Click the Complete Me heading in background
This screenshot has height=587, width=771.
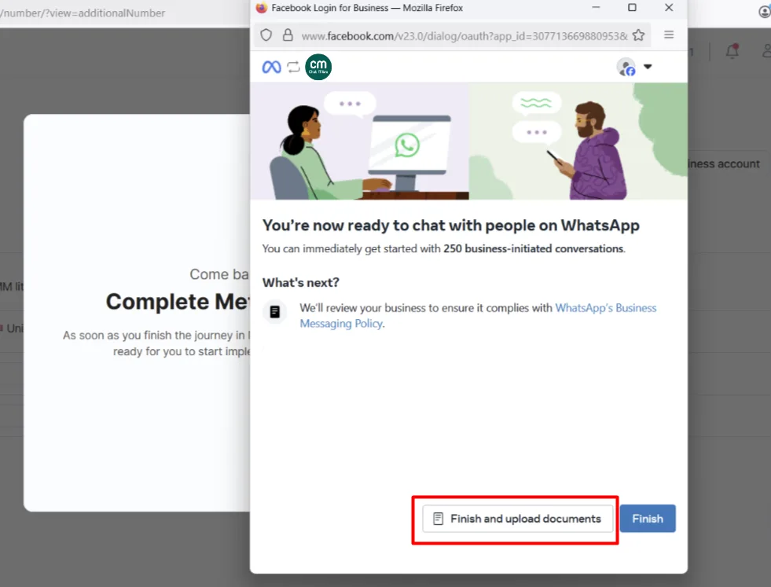click(x=178, y=302)
